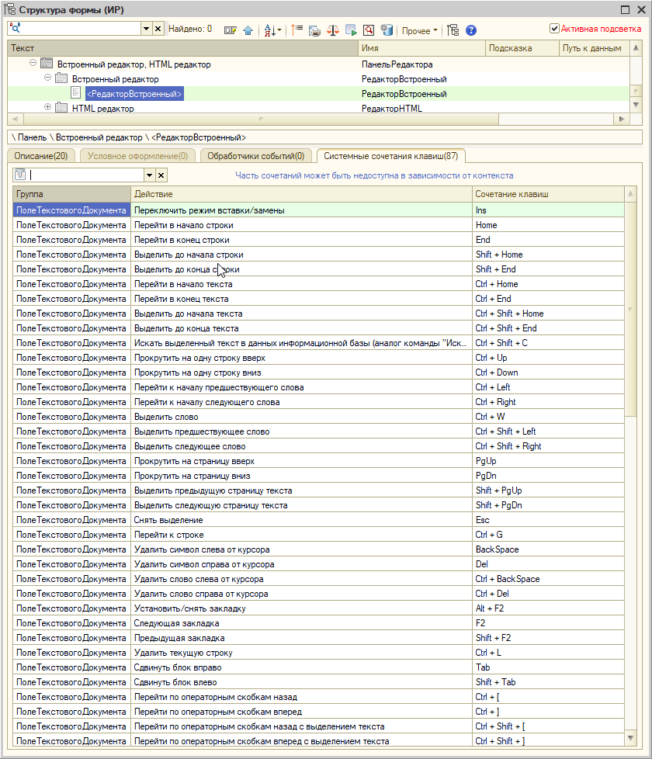Screen dimensions: 652x759
Task: Click the text document icon of <РедакторВстроенный>
Action: pyautogui.click(x=76, y=93)
